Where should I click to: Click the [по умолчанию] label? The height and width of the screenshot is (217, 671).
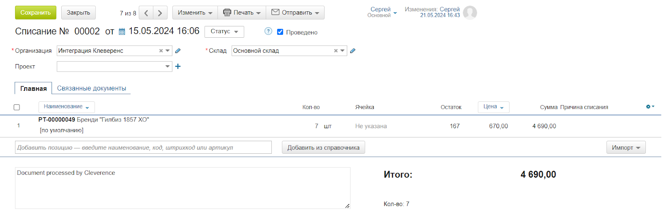tap(62, 130)
